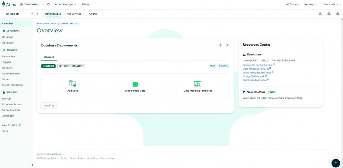343x168 pixels.
Task: Click the Resources book icon
Action: click(x=244, y=54)
